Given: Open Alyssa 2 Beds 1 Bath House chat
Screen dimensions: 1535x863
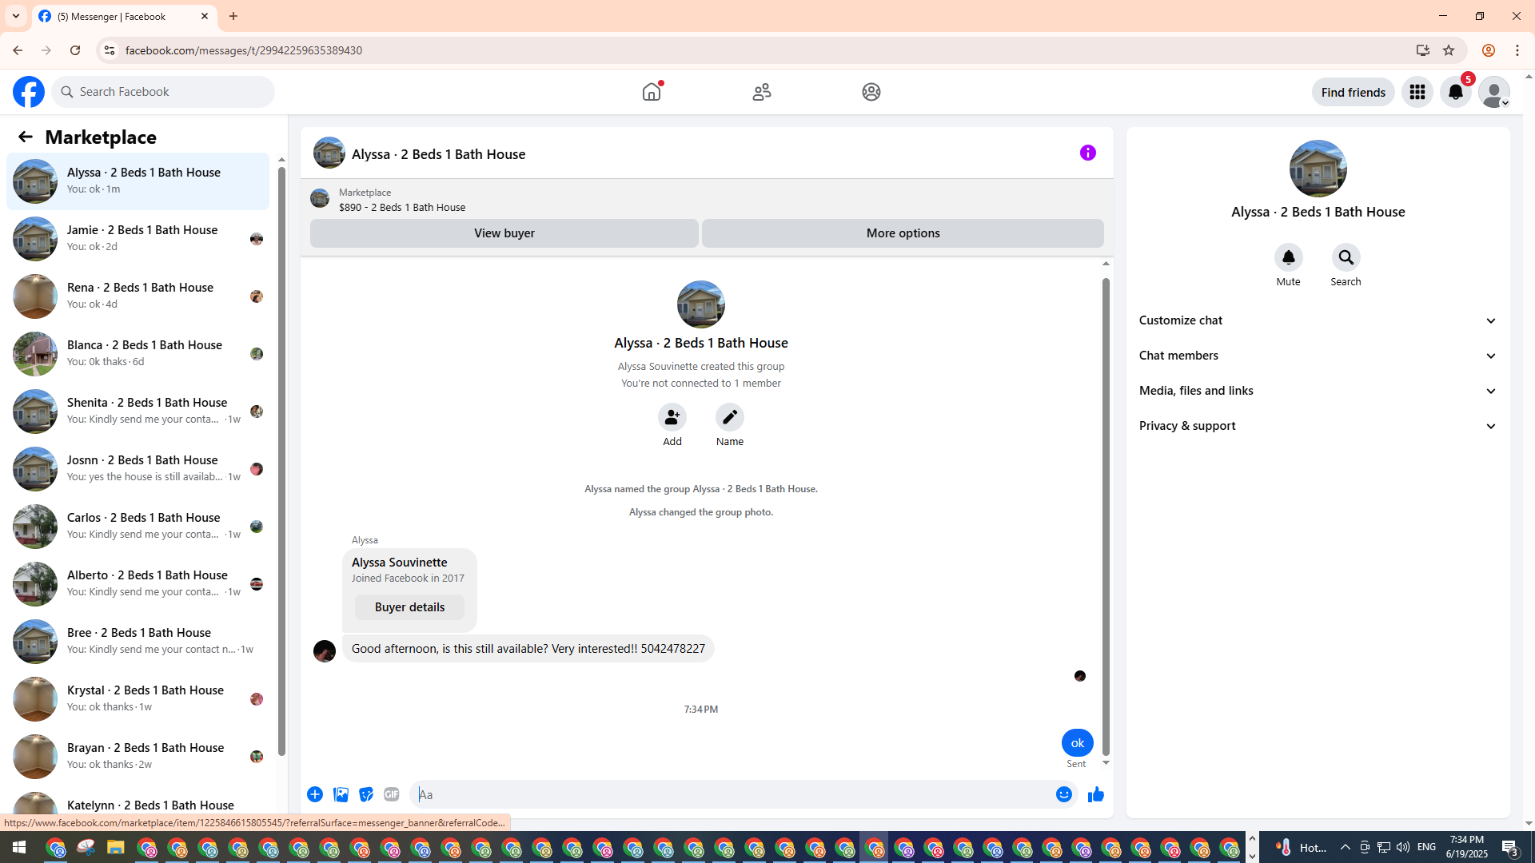Looking at the screenshot, I should pos(138,181).
